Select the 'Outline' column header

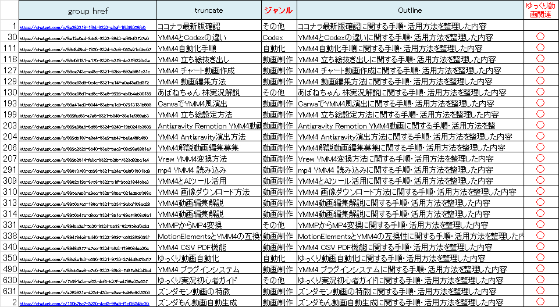click(x=410, y=10)
